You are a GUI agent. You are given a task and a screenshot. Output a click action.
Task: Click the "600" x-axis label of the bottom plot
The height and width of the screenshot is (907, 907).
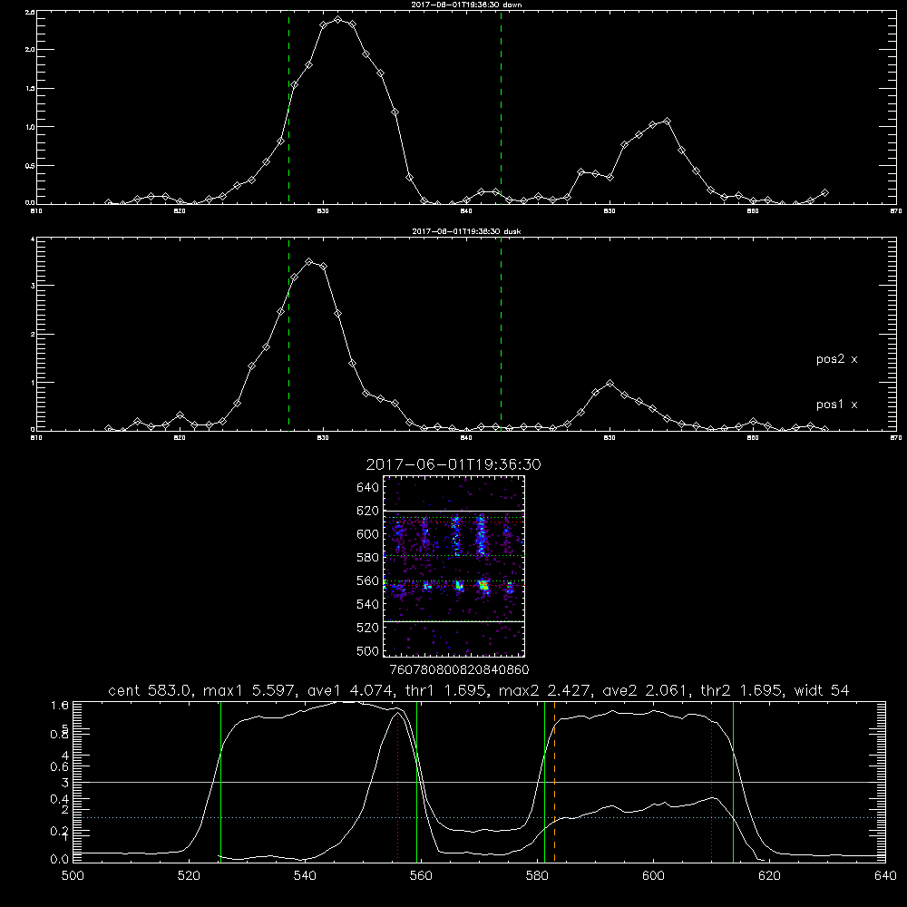[653, 876]
